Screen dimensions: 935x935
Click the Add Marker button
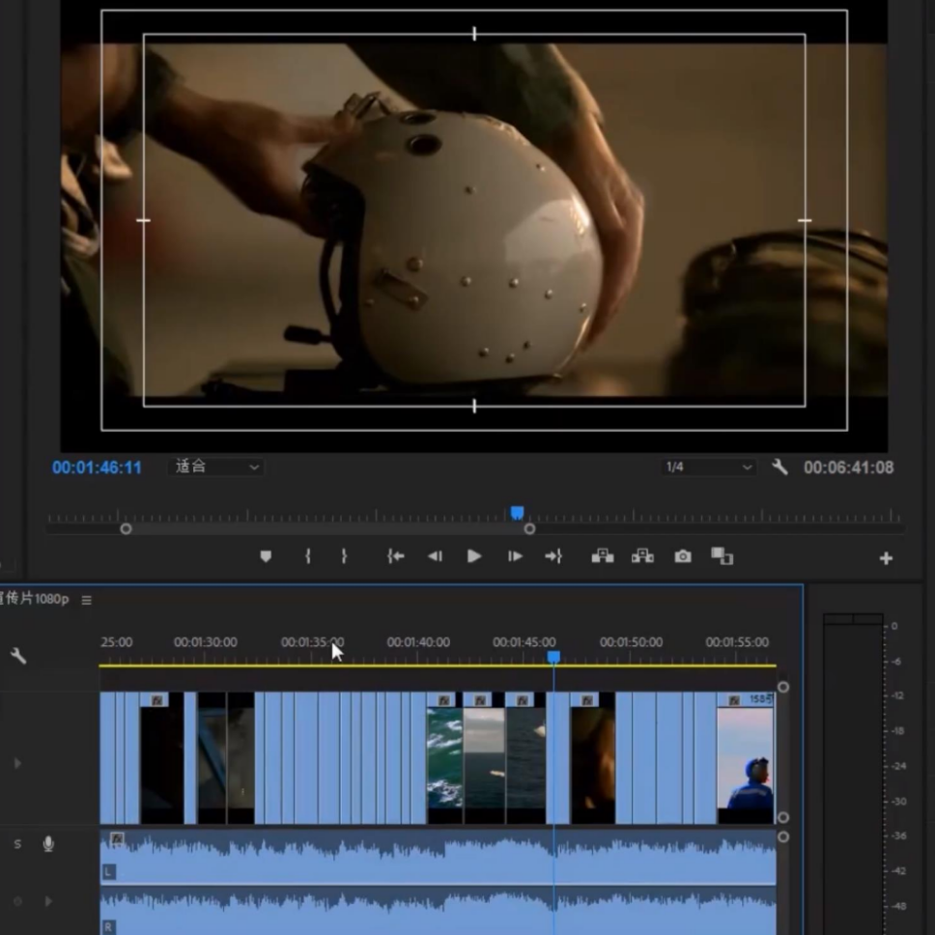point(266,556)
